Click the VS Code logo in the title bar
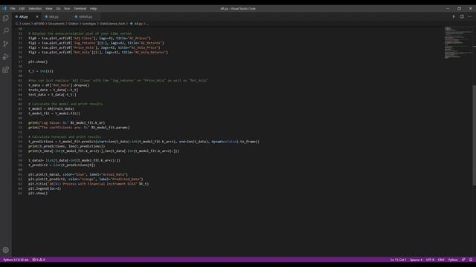Image resolution: width=476 pixels, height=267 pixels. (x=4, y=8)
